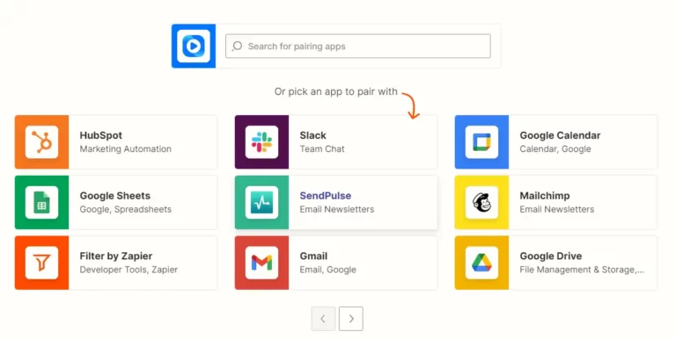Click the Google Calendar icon
The width and height of the screenshot is (676, 339).
click(x=481, y=142)
